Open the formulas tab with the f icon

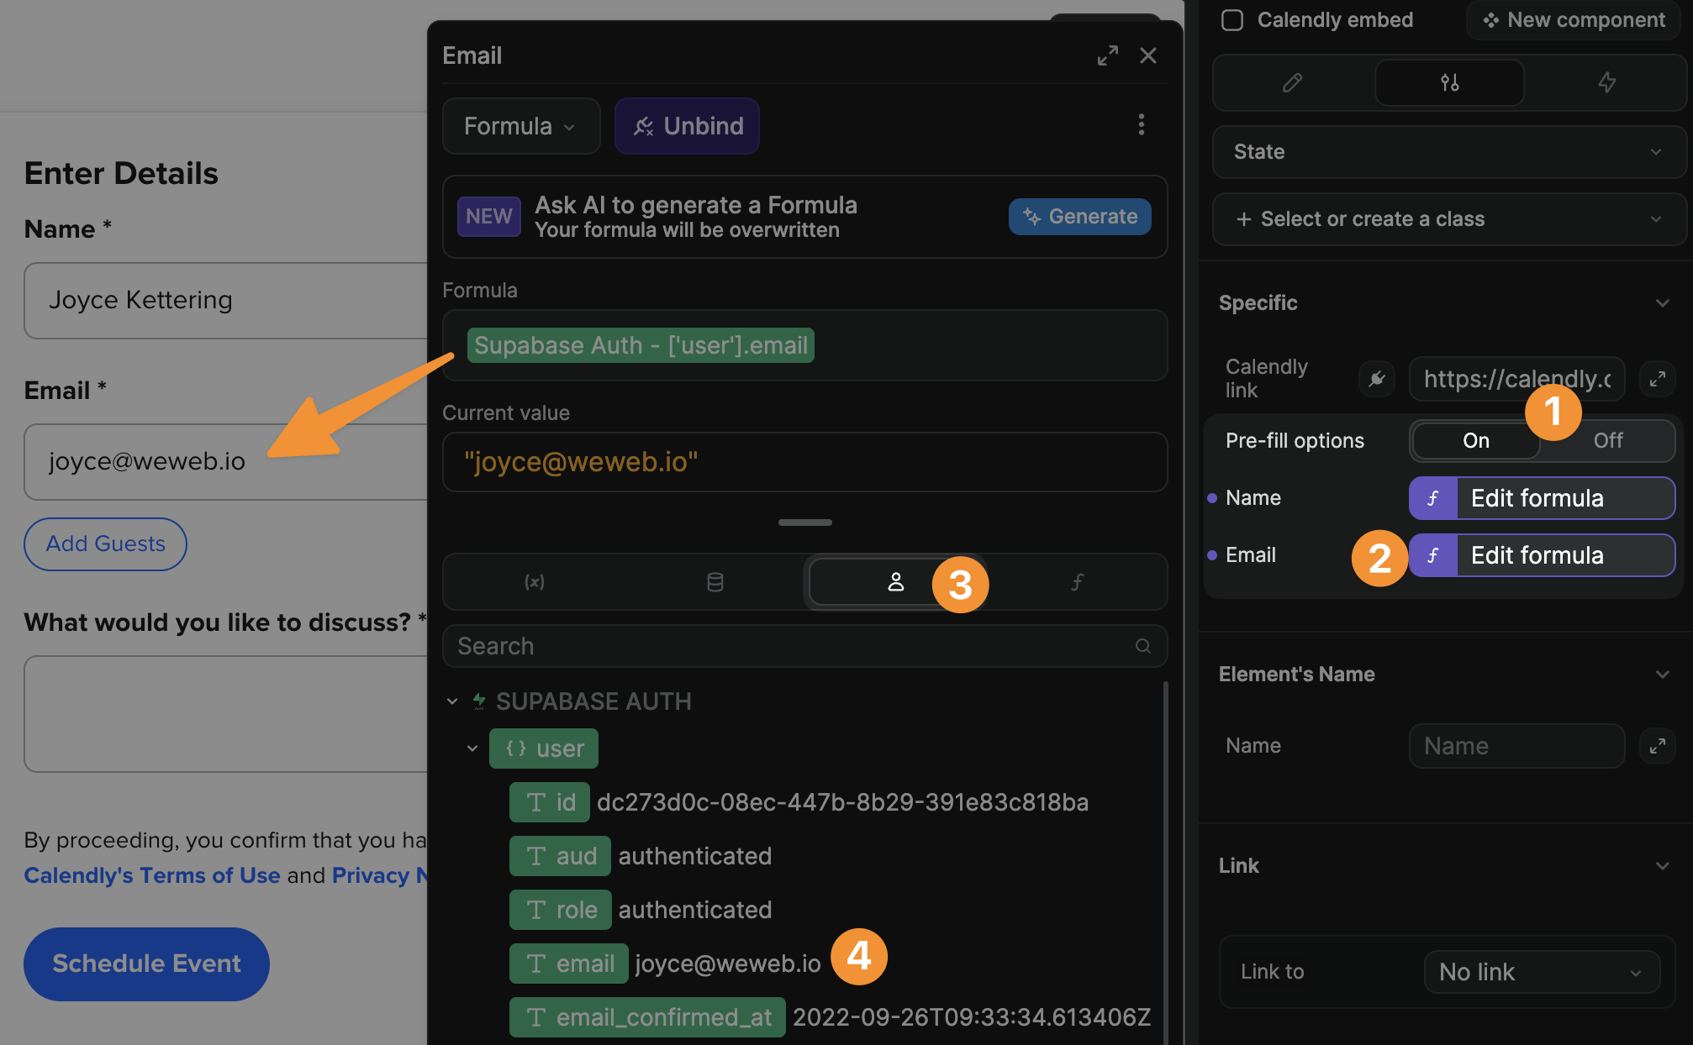[1077, 581]
